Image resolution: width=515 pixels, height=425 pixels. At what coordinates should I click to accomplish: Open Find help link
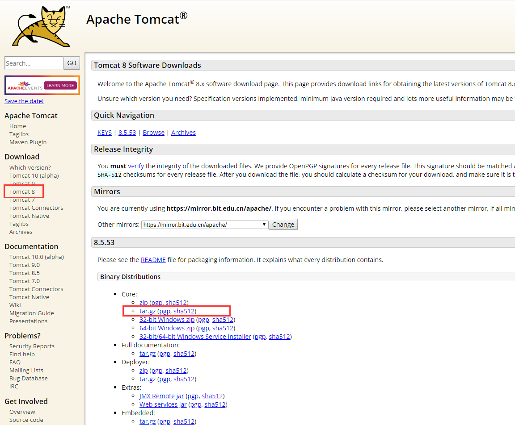(x=22, y=354)
